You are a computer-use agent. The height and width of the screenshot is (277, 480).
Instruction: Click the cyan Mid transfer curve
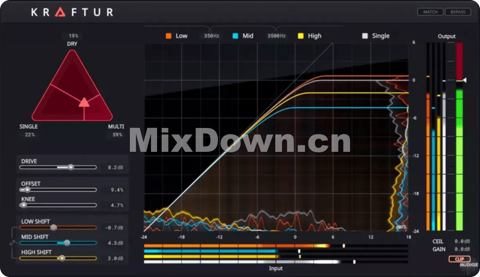pyautogui.click(x=349, y=108)
